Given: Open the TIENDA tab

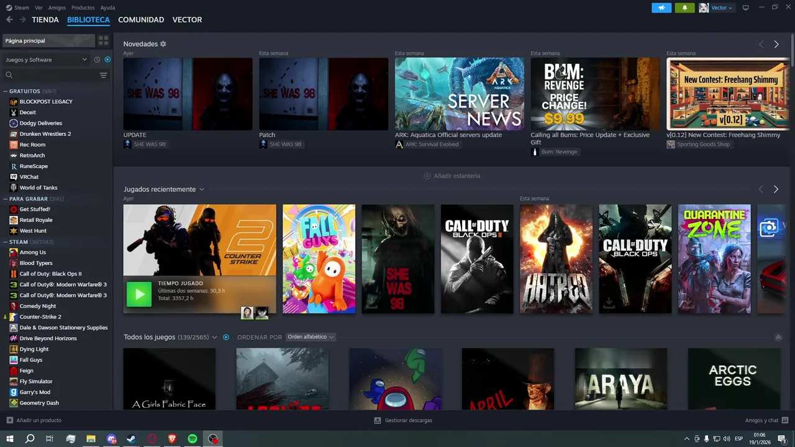Looking at the screenshot, I should click(x=45, y=20).
